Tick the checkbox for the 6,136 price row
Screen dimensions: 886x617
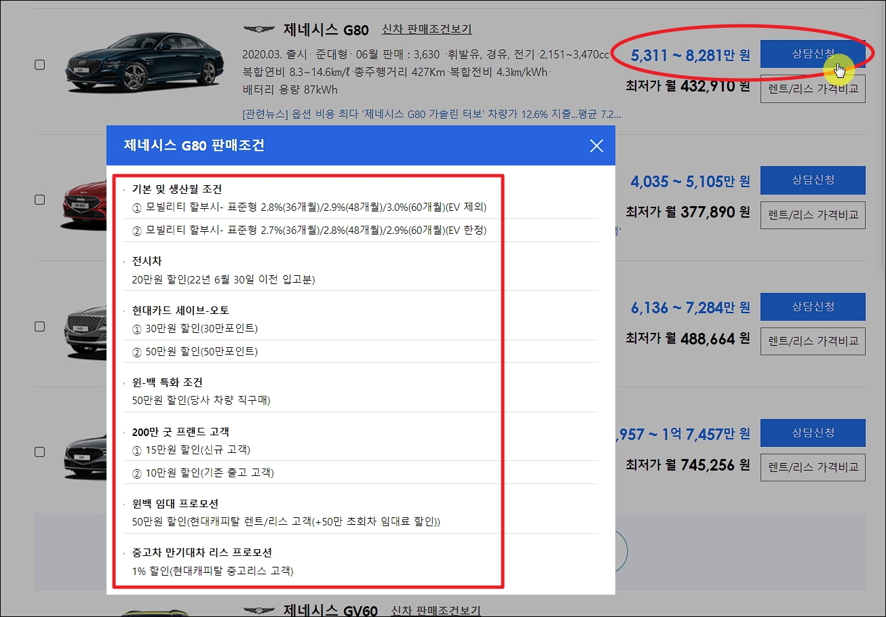[39, 326]
